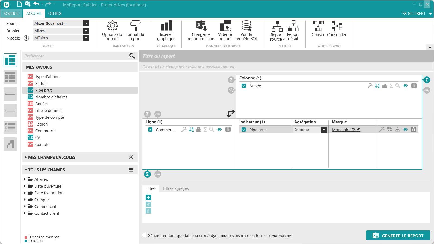Click the Rechercher search field

click(x=75, y=56)
